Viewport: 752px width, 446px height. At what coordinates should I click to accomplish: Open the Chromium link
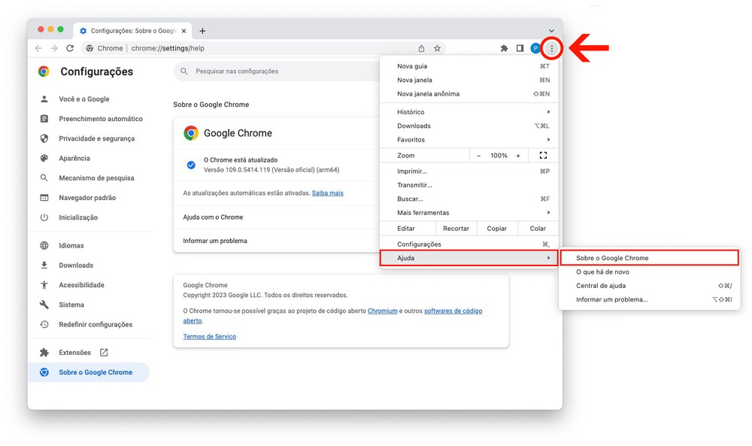[x=382, y=311]
